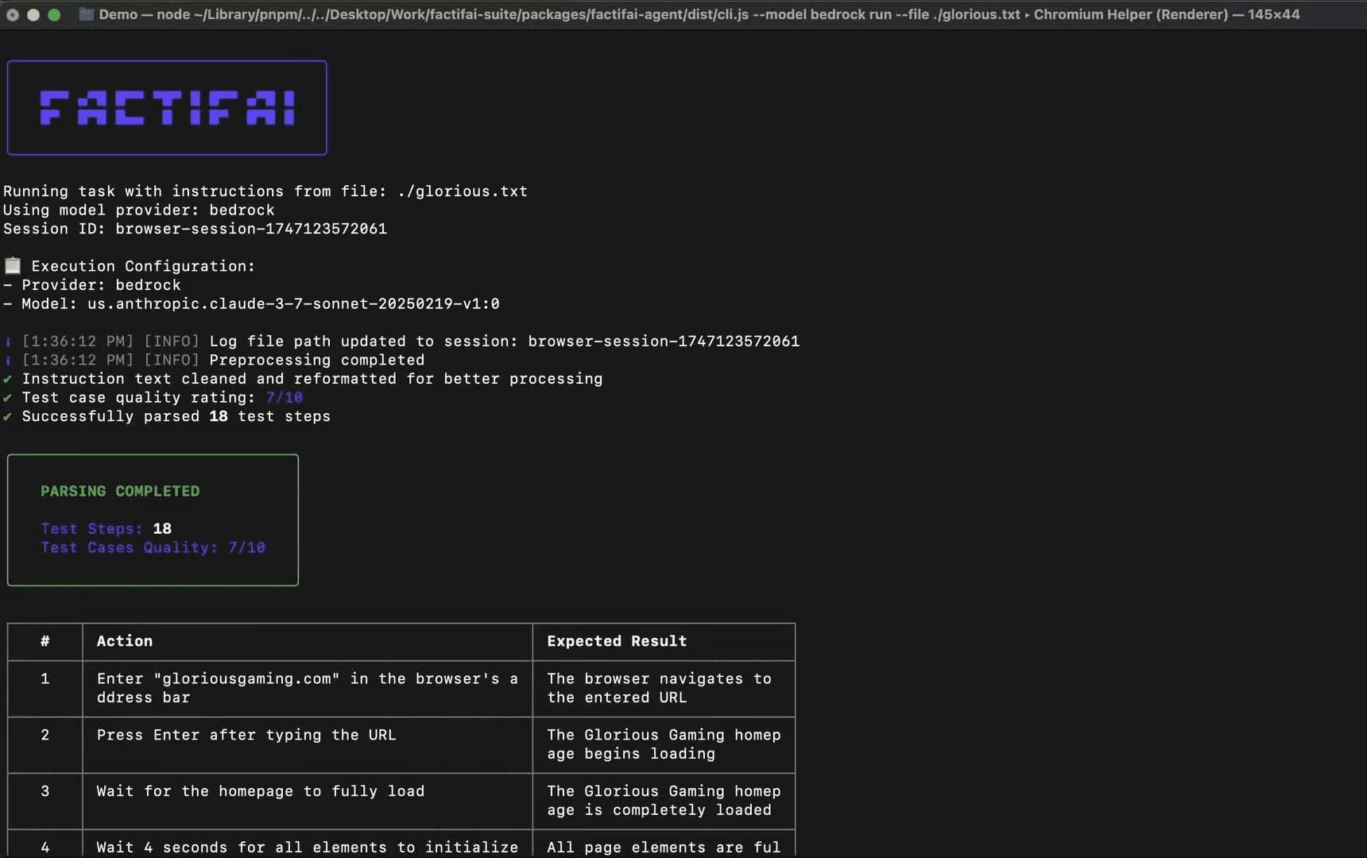Click the FACTIFAI logo banner
Image resolution: width=1367 pixels, height=858 pixels.
click(x=167, y=108)
